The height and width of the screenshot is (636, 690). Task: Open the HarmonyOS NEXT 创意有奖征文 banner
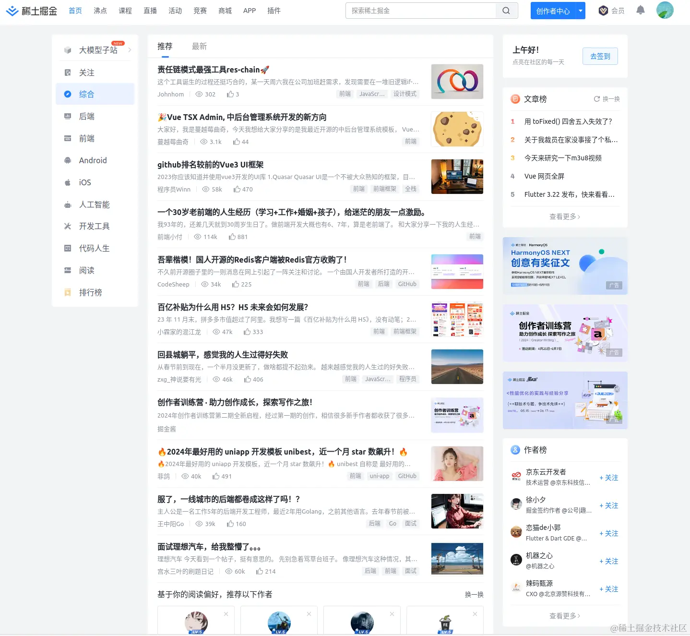(x=565, y=266)
